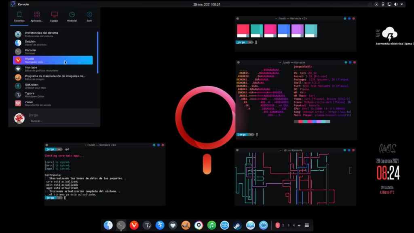This screenshot has height=233, width=414.
Task: Click the Buscar search field
Action: [x=61, y=121]
